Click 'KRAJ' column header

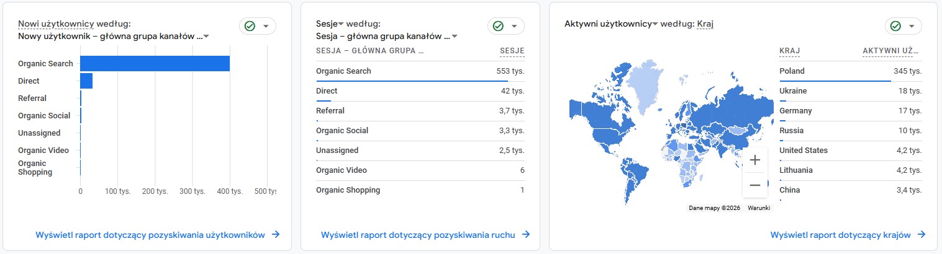pos(790,51)
